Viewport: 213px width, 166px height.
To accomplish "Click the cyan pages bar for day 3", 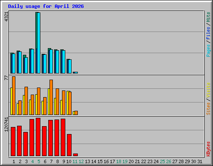I will [x=26, y=65].
